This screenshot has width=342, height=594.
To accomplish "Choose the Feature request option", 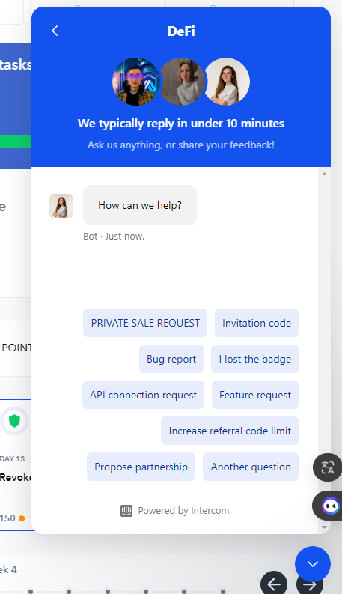I will pos(255,395).
